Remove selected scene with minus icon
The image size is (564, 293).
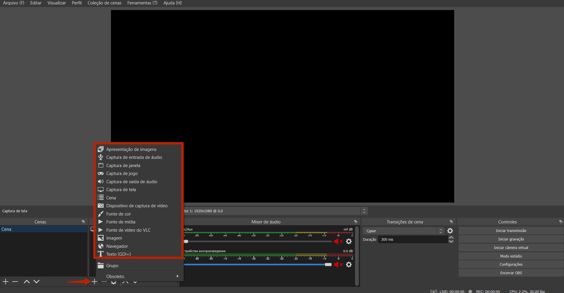tap(15, 282)
